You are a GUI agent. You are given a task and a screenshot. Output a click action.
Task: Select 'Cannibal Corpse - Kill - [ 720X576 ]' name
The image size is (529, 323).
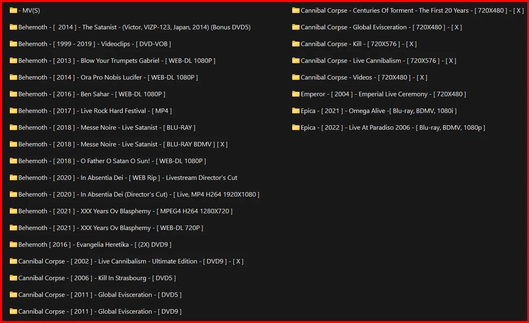pyautogui.click(x=359, y=44)
